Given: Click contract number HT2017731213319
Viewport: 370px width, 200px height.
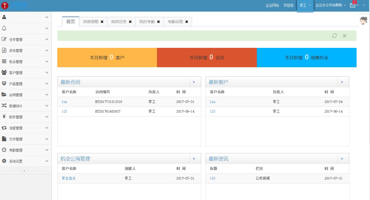Looking at the screenshot, I should tap(109, 102).
